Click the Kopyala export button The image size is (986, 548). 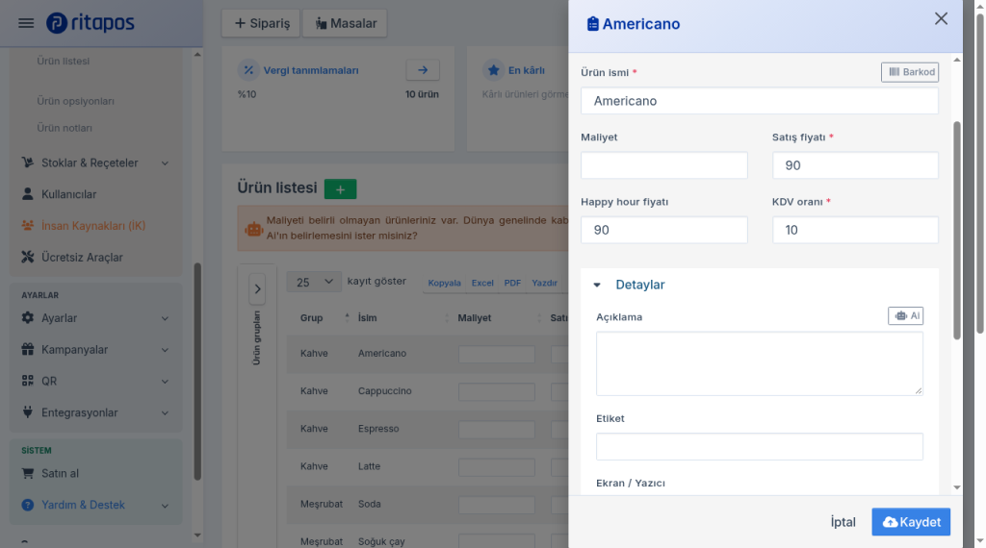pyautogui.click(x=445, y=283)
